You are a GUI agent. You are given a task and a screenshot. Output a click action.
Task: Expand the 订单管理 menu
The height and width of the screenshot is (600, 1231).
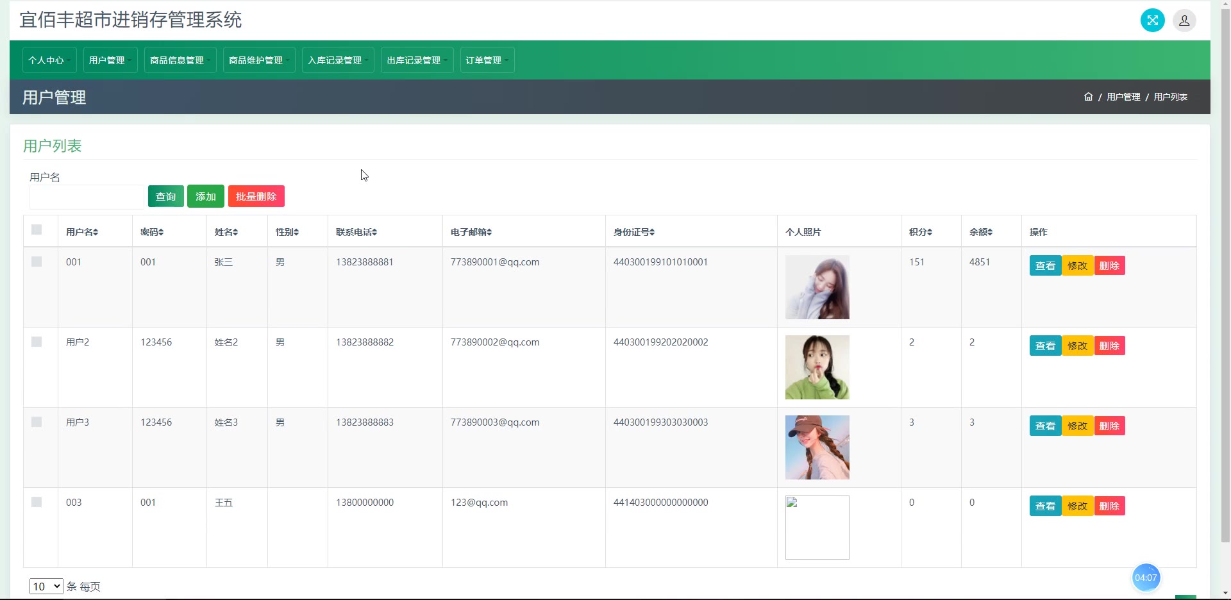coord(487,60)
